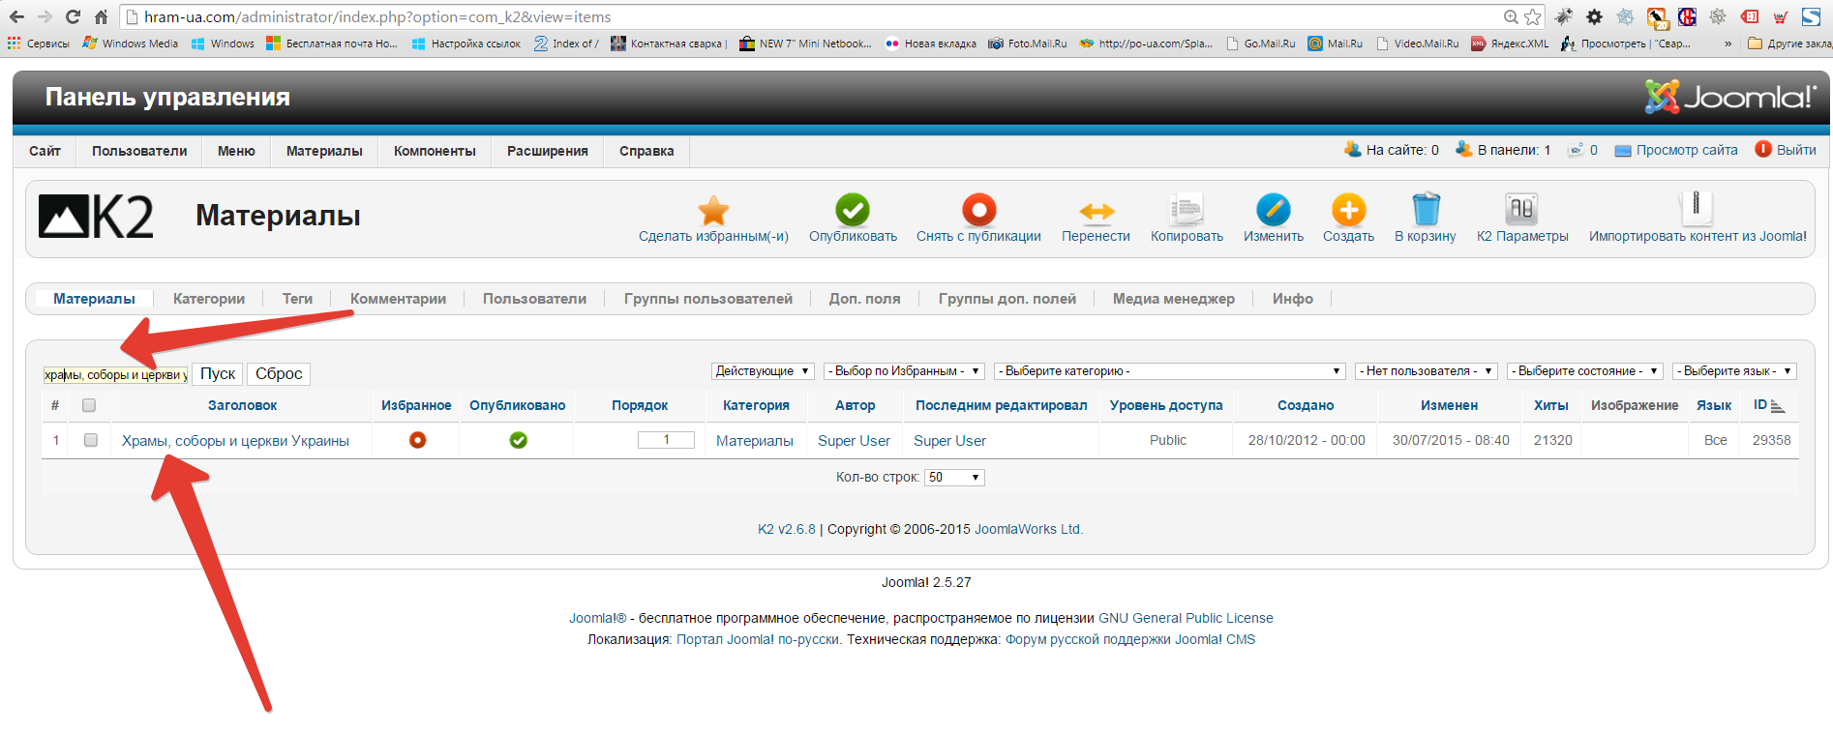
Task: Open the Действующие filter dropdown
Action: point(763,371)
